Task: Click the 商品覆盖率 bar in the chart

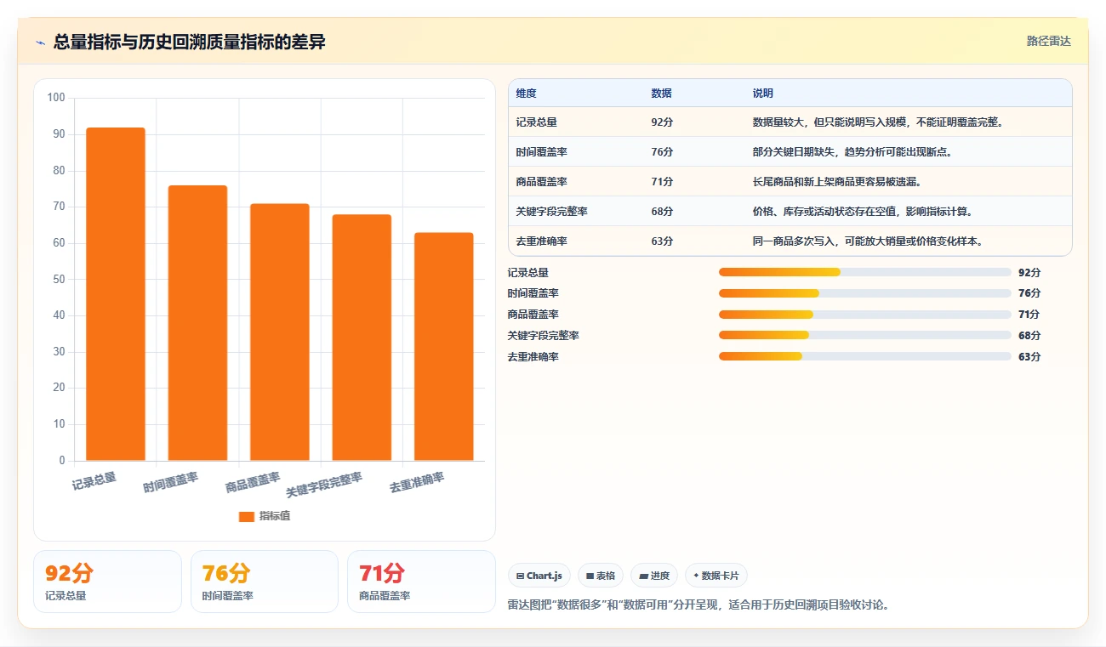Action: point(280,332)
